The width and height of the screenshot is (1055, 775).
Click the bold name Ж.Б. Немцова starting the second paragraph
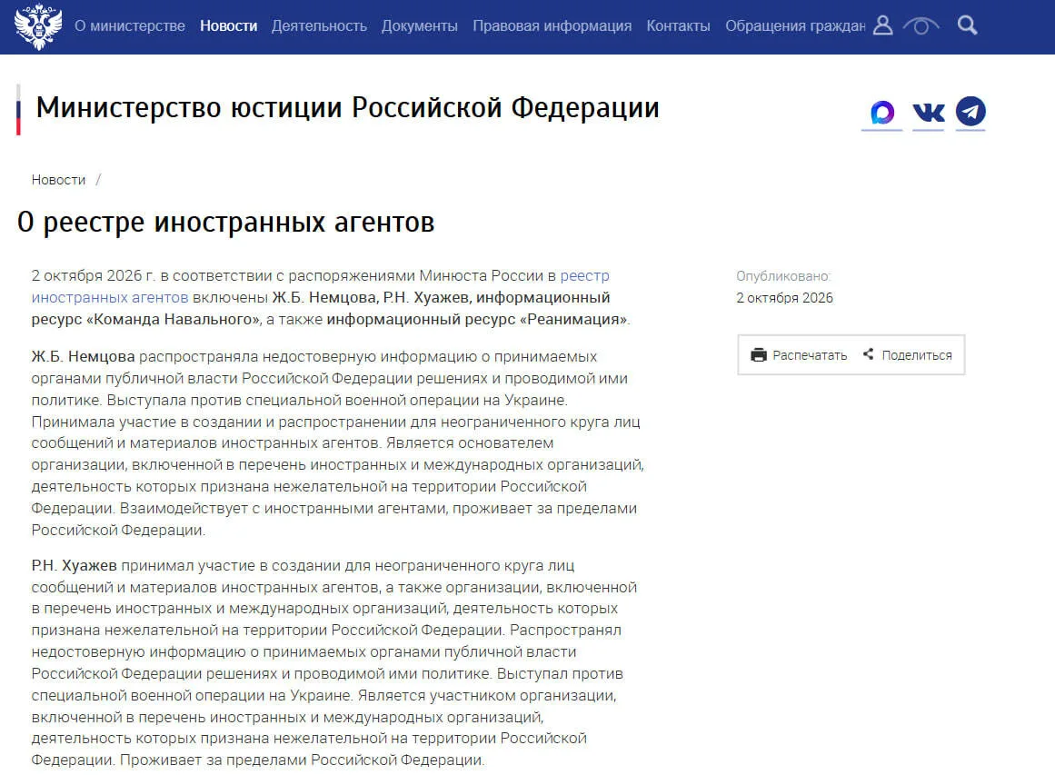tap(83, 356)
